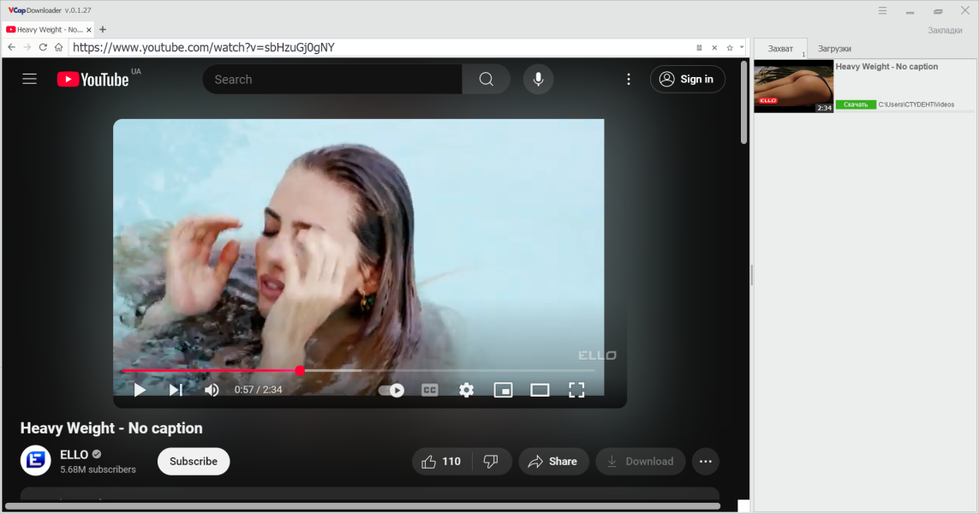Skip to the next video
Screen dimensions: 979x514
click(176, 390)
